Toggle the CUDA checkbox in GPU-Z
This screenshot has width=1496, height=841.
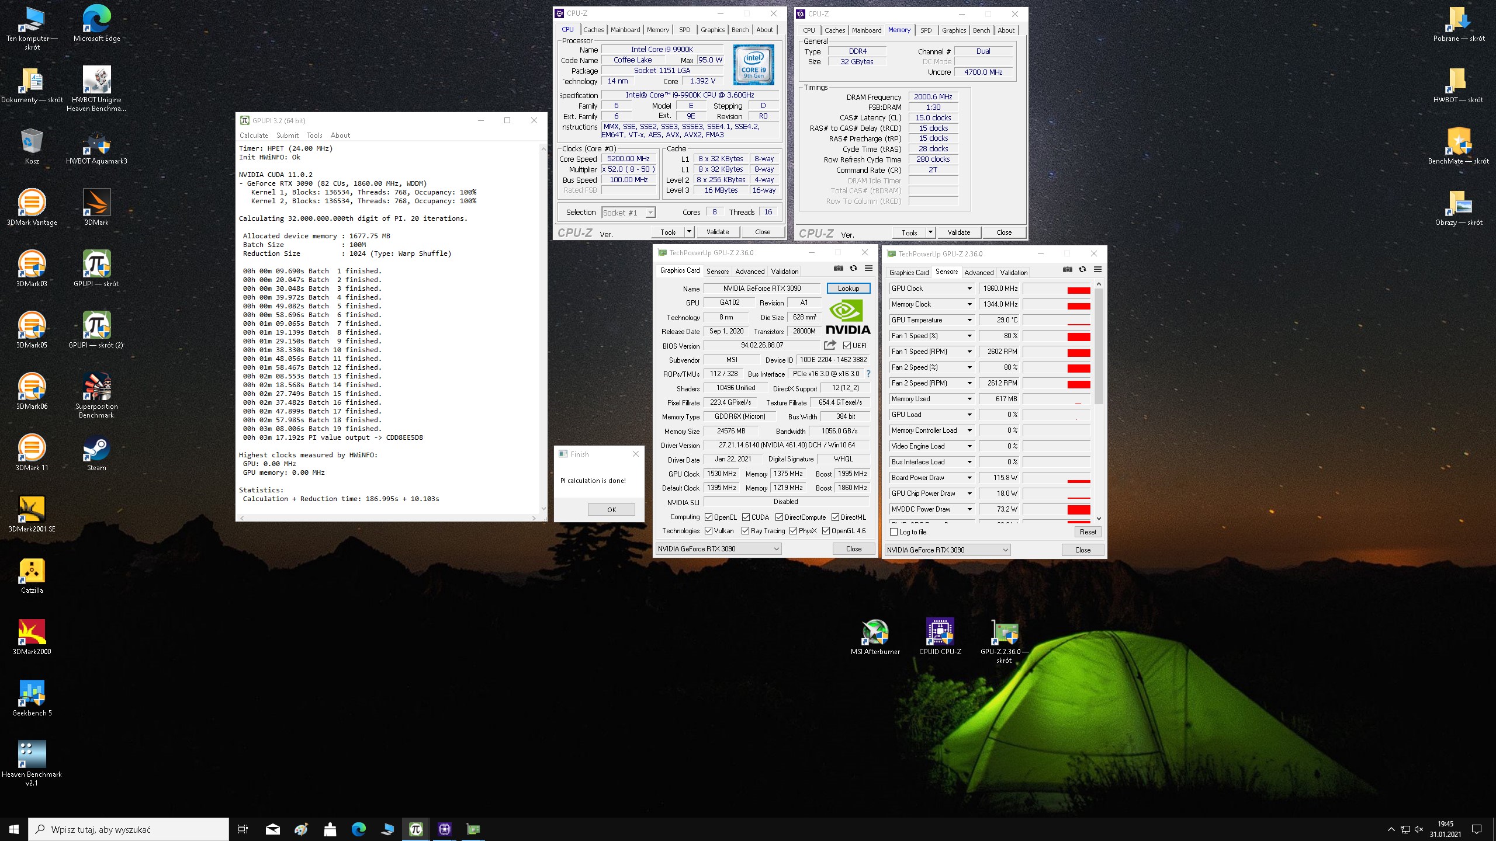click(746, 517)
